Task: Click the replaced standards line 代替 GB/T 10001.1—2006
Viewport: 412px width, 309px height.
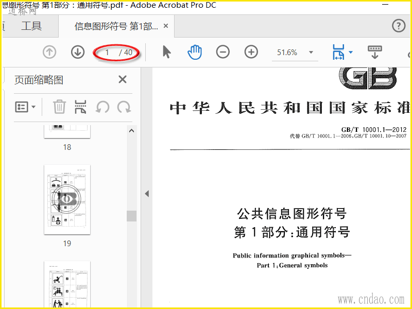Action: click(x=348, y=136)
